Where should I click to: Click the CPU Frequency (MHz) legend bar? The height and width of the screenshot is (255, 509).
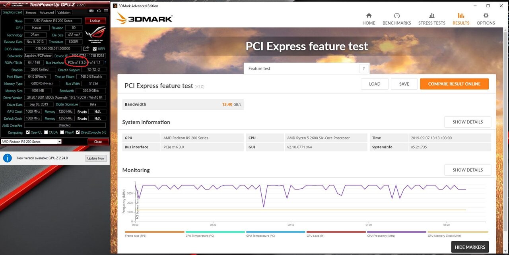pos(396,232)
